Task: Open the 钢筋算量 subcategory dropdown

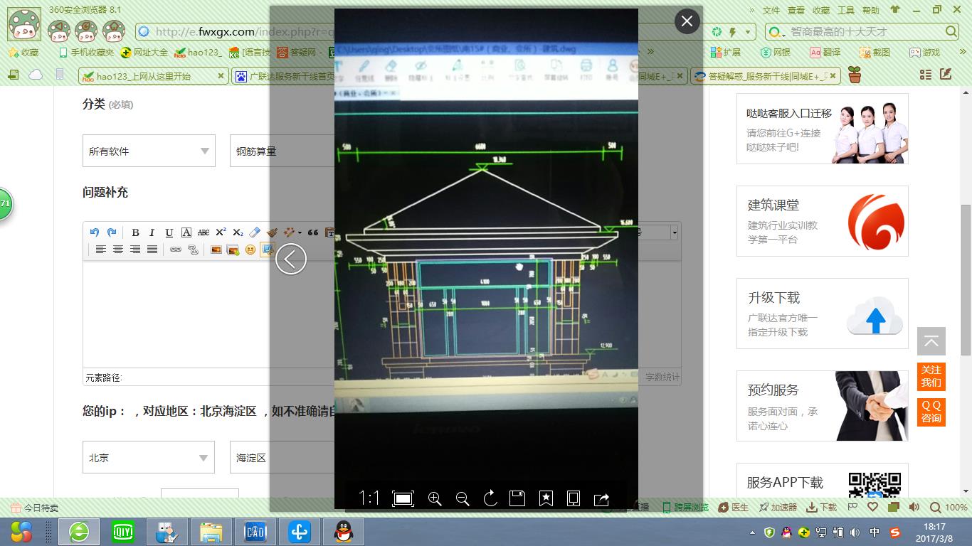Action: point(282,151)
